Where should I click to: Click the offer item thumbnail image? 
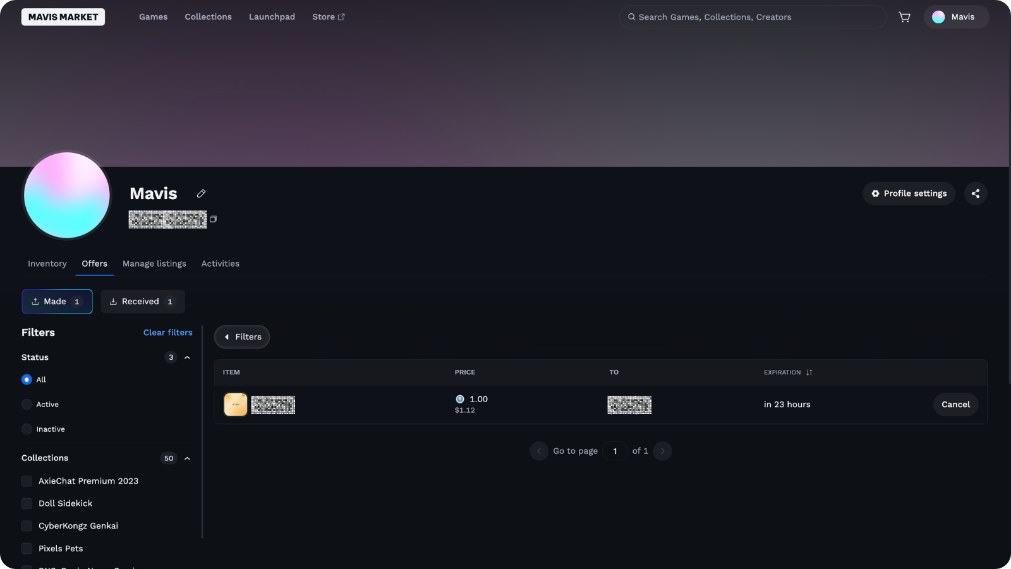pos(236,405)
